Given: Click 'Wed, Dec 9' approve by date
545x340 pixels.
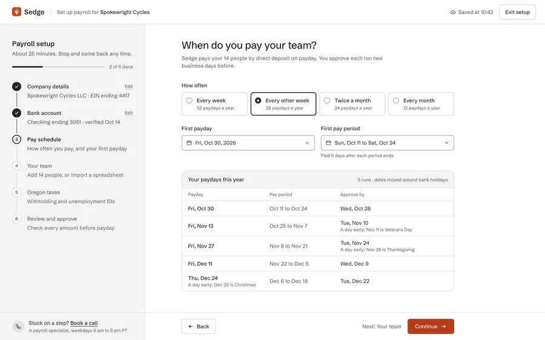Looking at the screenshot, I should pos(354,264).
